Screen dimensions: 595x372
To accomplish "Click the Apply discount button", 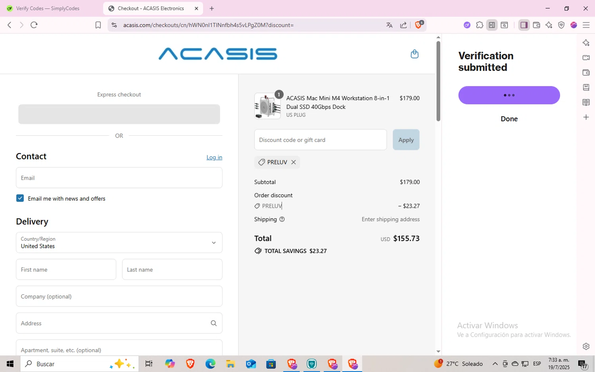I will point(406,140).
